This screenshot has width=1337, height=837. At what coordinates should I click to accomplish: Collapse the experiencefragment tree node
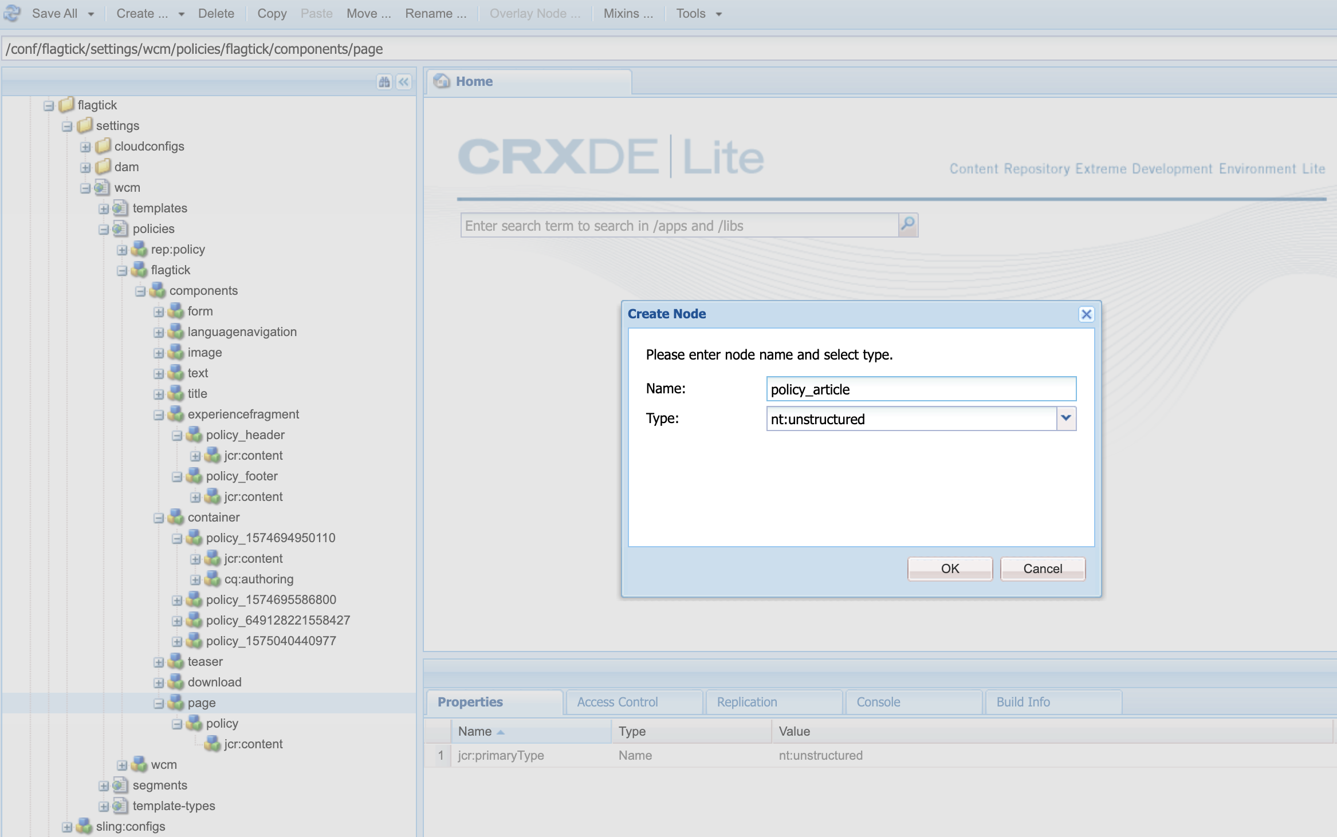pos(159,414)
